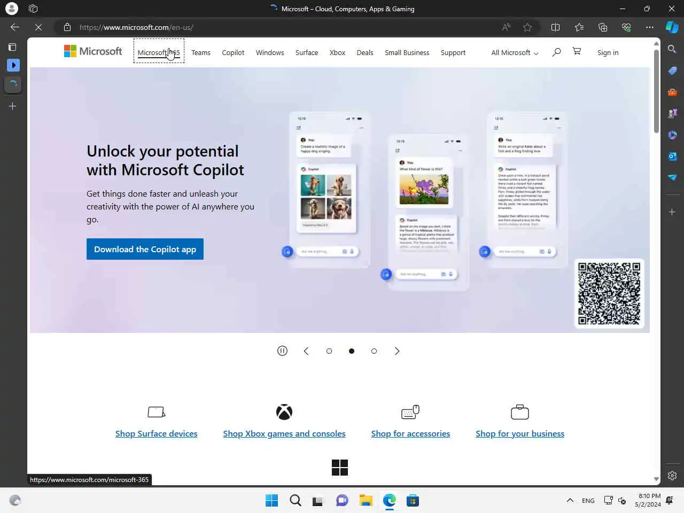Select the loading Microsoft vertical tab
Image resolution: width=684 pixels, height=513 pixels.
(13, 84)
